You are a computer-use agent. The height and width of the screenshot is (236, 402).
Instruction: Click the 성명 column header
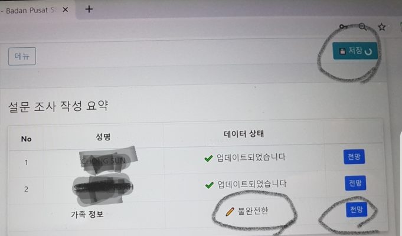103,136
